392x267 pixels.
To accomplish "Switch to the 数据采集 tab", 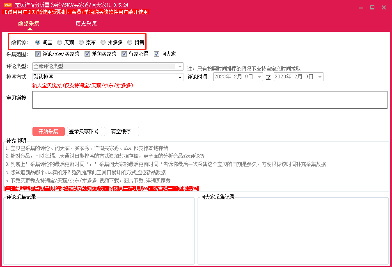I will 29,23.
